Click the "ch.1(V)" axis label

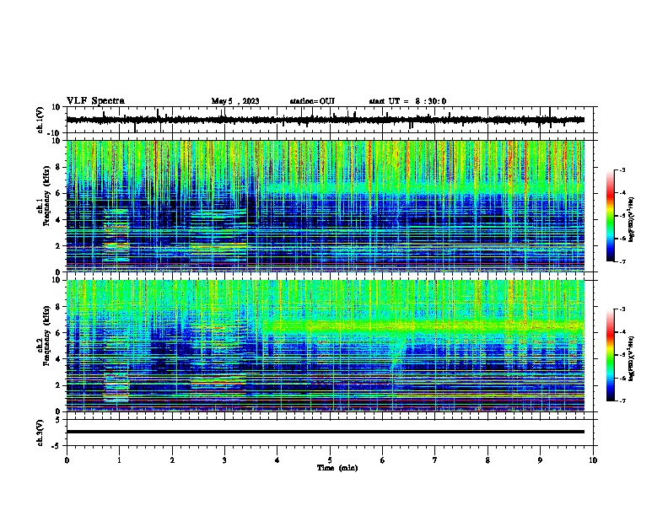point(40,120)
